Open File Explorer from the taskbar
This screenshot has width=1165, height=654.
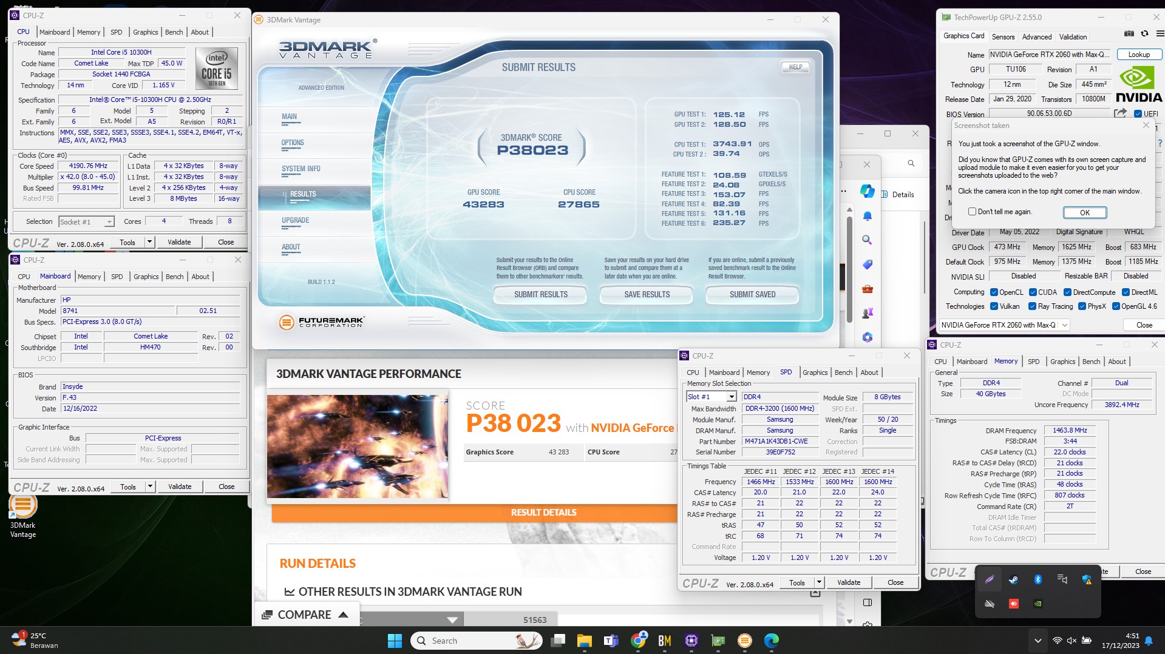[x=584, y=640]
